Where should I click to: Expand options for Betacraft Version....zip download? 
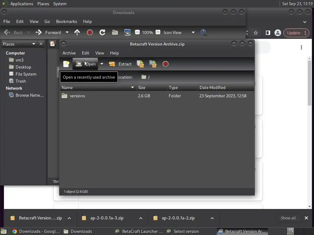(x=69, y=218)
